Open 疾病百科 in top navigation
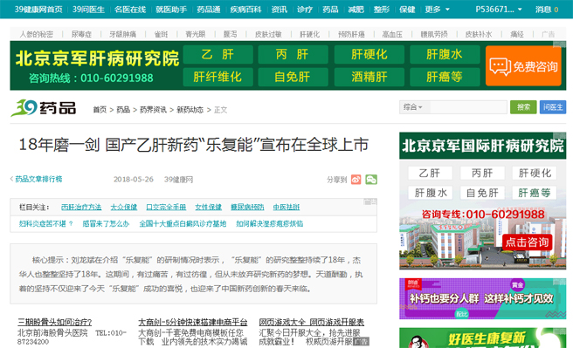 point(245,10)
